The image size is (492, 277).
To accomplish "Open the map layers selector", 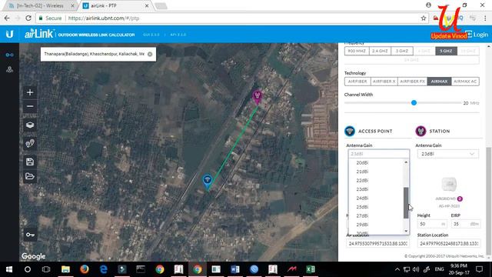I will click(30, 125).
